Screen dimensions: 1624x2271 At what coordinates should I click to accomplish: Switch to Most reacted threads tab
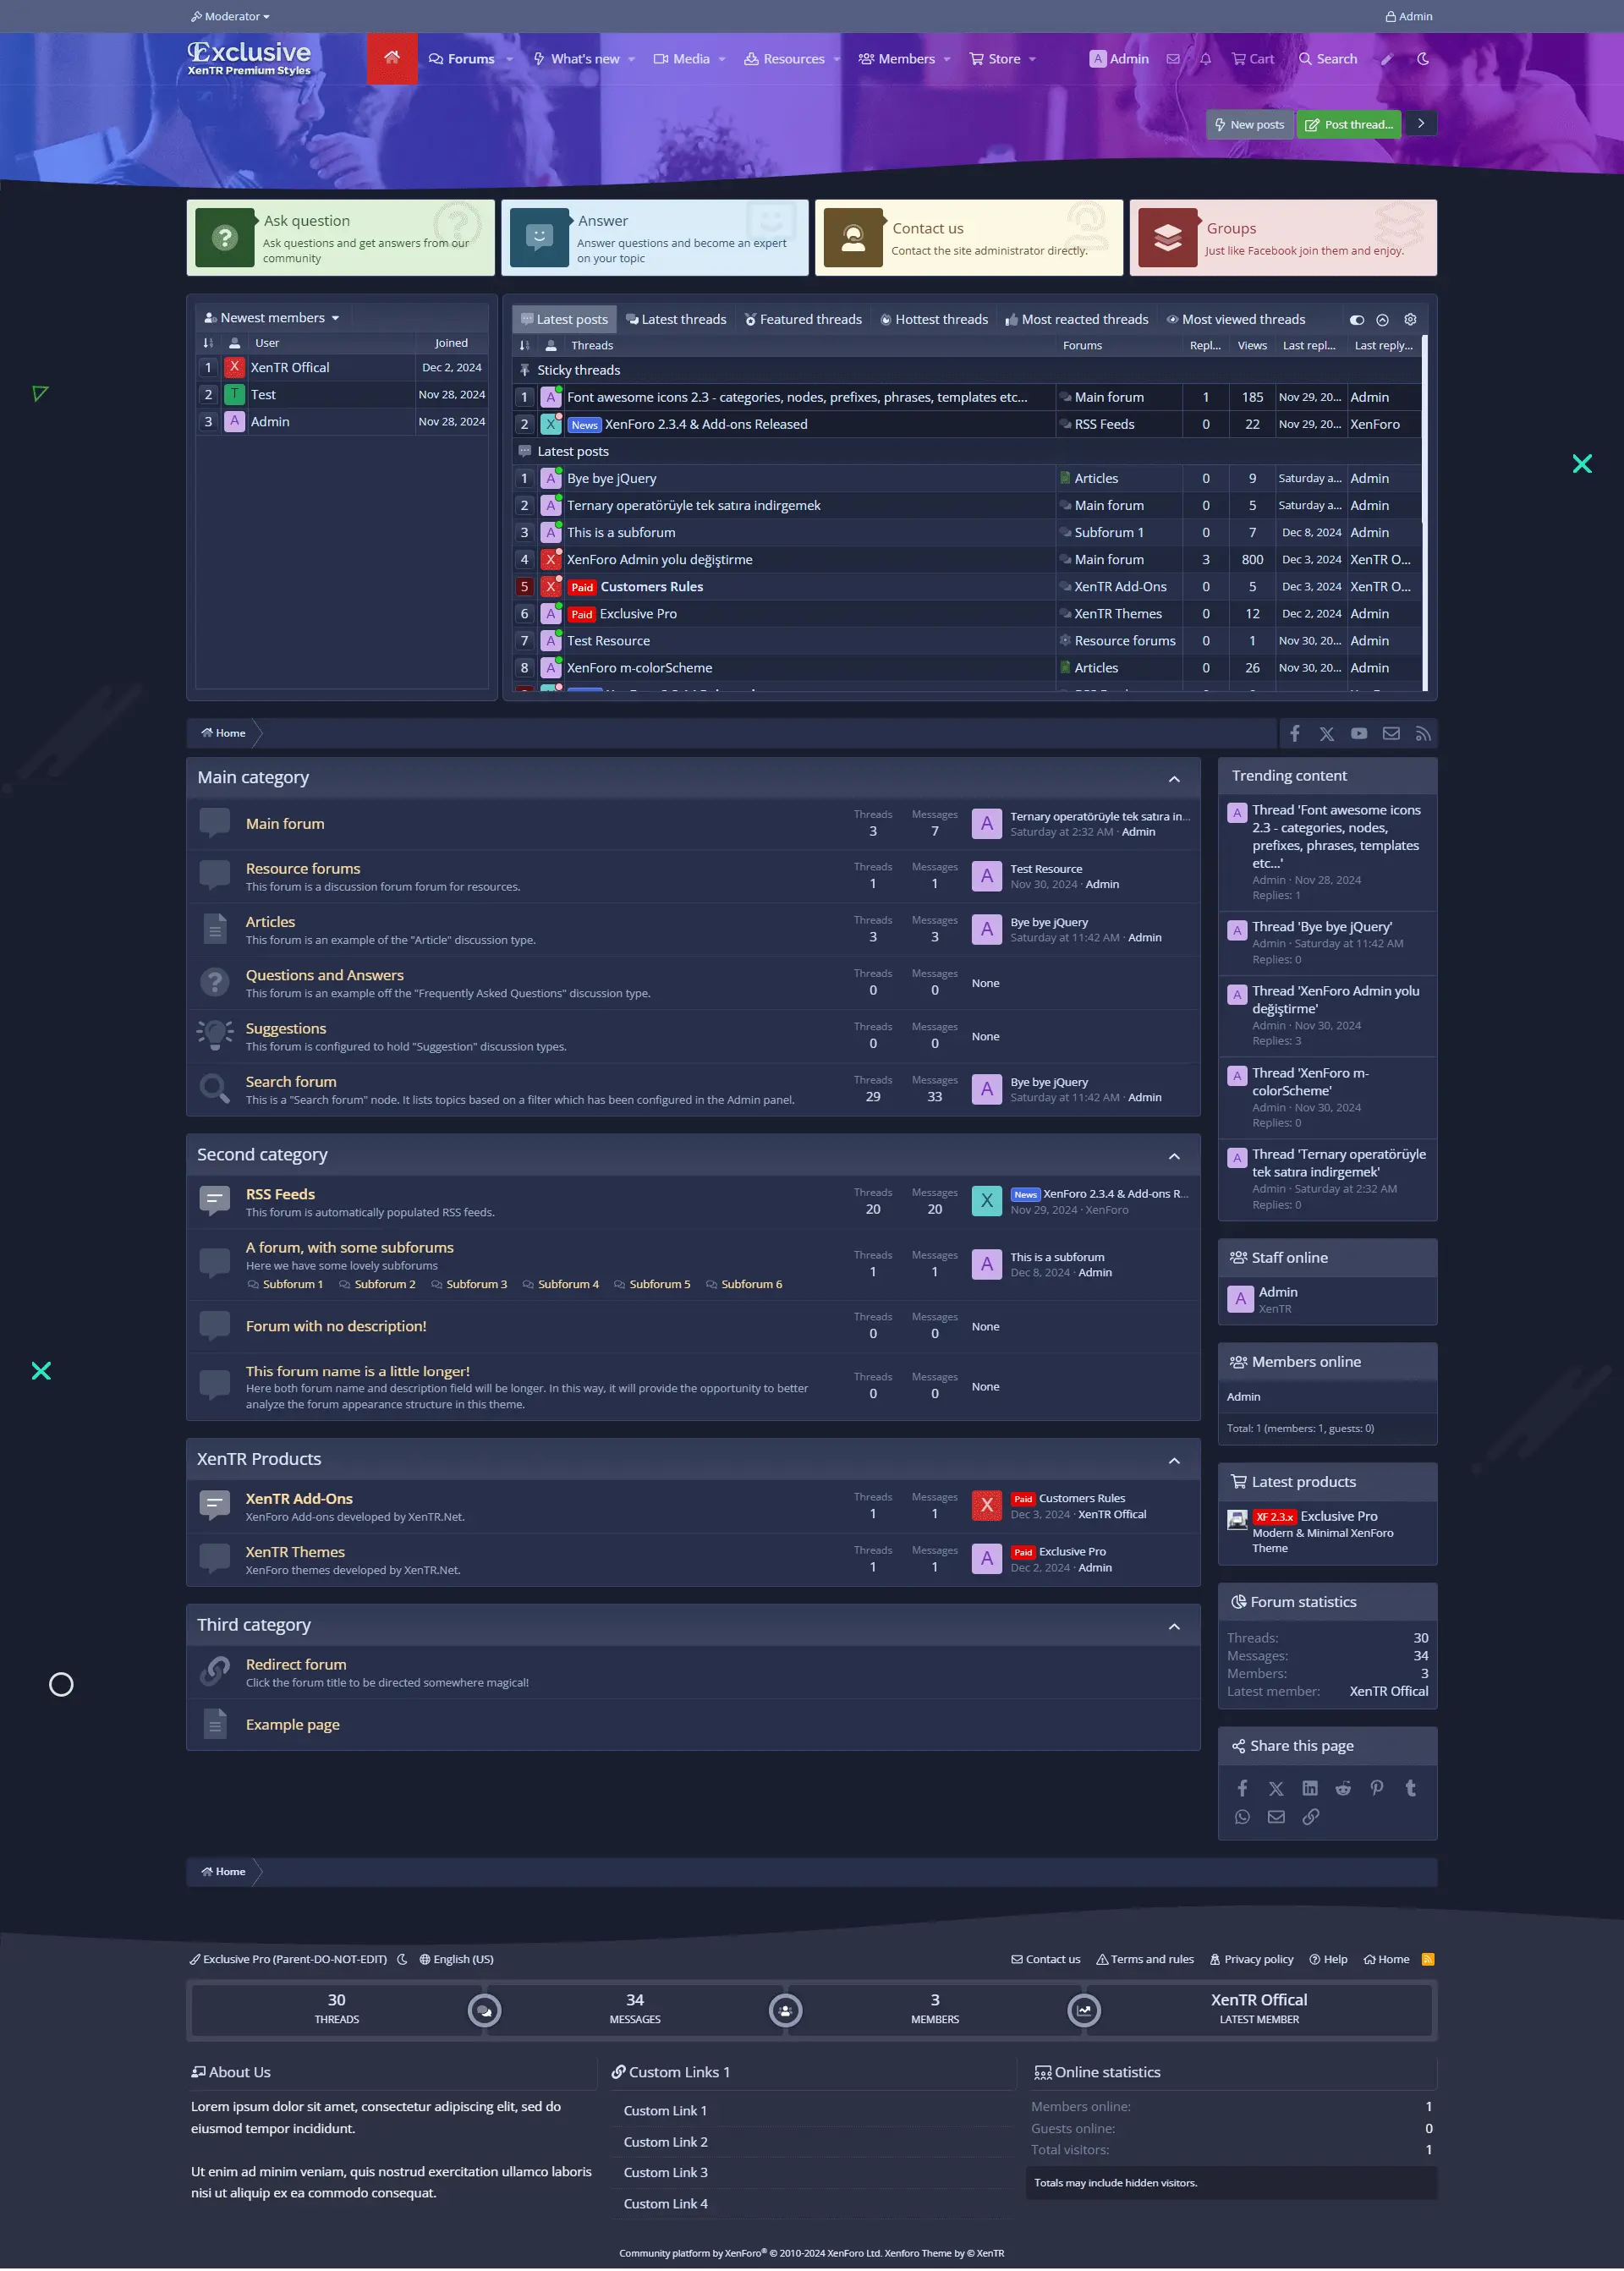[x=1077, y=319]
